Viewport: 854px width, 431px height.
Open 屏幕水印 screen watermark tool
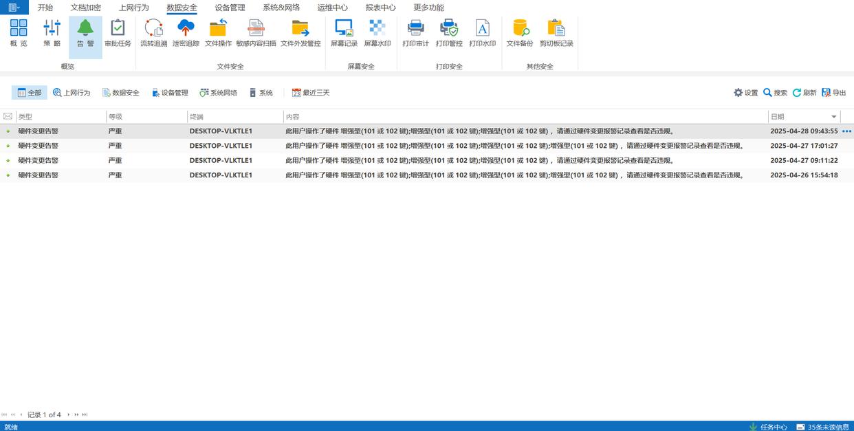pos(377,34)
